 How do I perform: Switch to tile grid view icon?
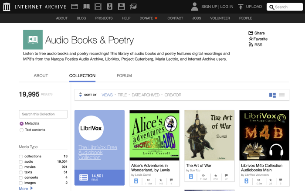(272, 95)
